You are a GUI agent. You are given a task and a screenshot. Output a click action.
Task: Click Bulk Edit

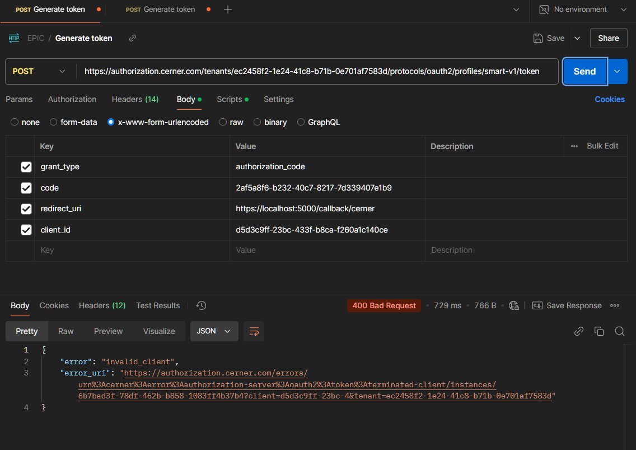click(x=602, y=146)
